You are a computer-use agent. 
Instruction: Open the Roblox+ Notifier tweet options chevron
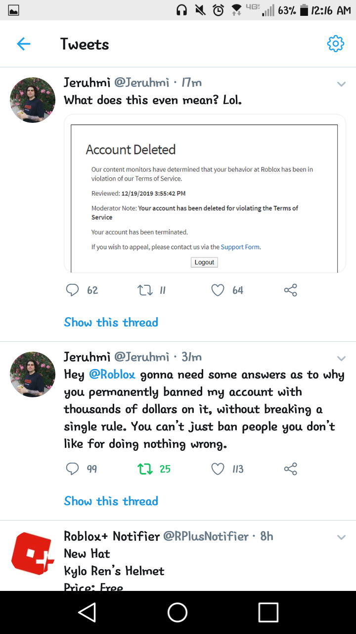pyautogui.click(x=341, y=537)
